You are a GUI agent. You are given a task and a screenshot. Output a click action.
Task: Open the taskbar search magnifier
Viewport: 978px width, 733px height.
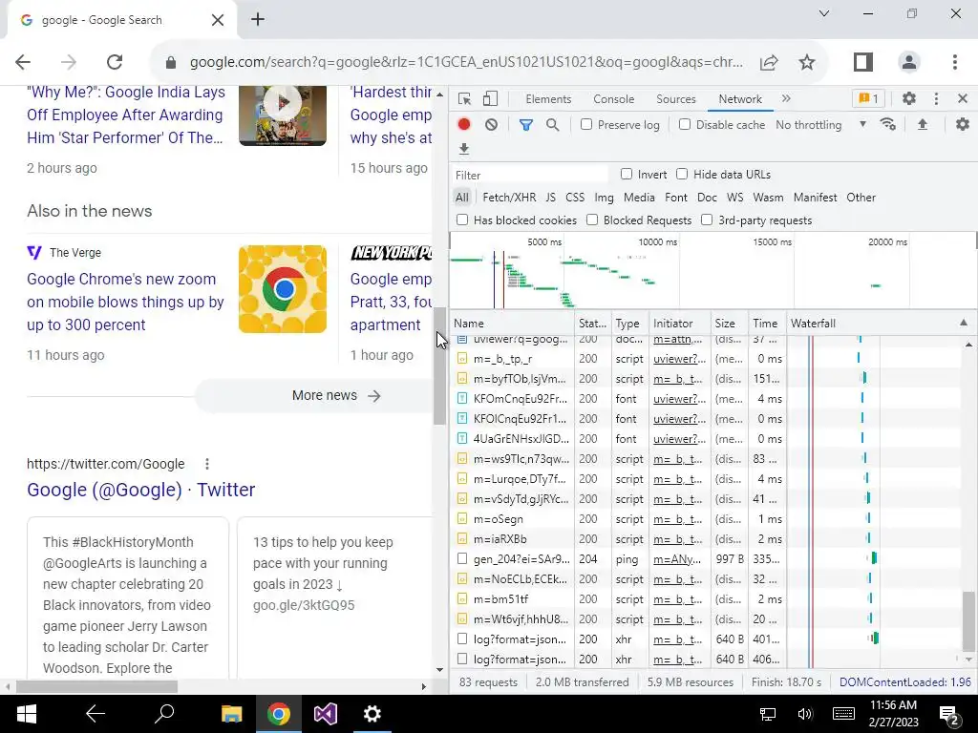tap(164, 714)
